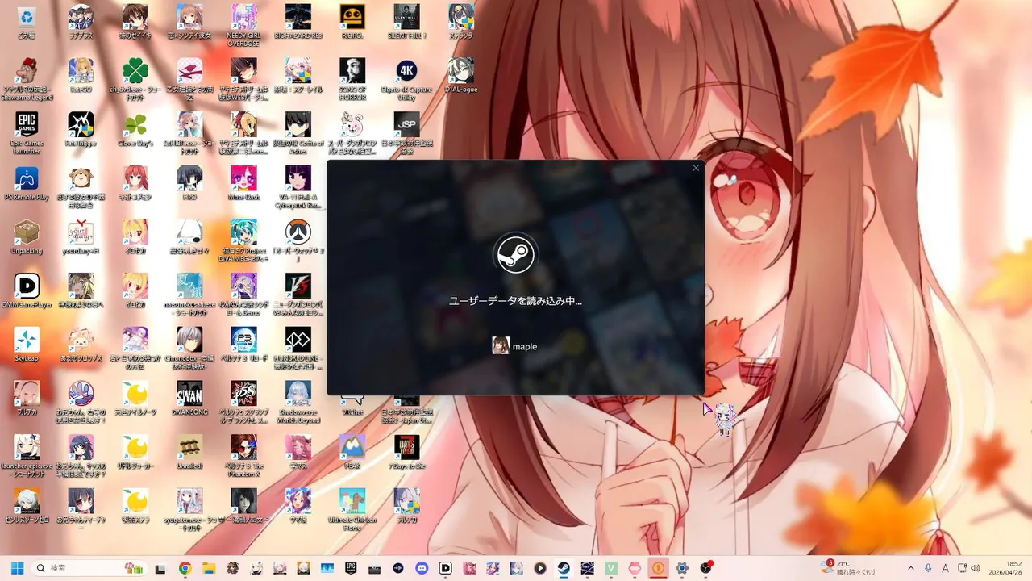
Task: Open the Windows Start menu
Action: 17,568
